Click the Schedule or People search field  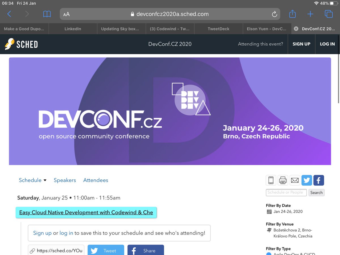(286, 192)
